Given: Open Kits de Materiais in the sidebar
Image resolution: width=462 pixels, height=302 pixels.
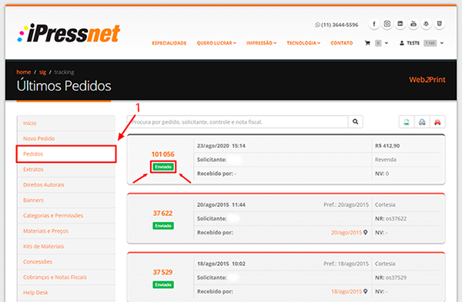Looking at the screenshot, I should click(66, 247).
